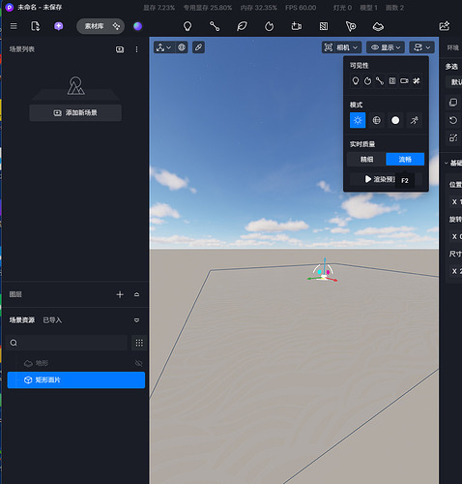Image resolution: width=462 pixels, height=484 pixels.
Task: Collapse the 基础 section chevron
Action: (x=447, y=163)
